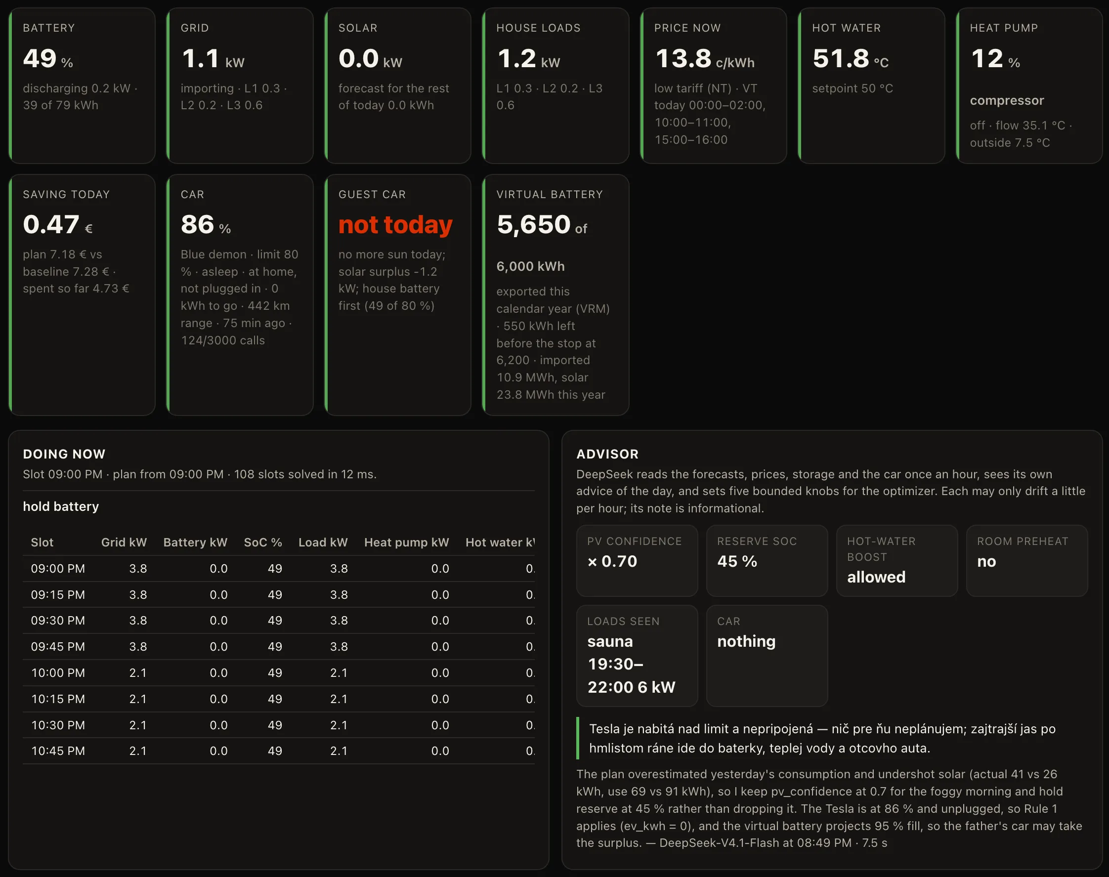Click the Solar card showing 0.0 kW

[x=397, y=86]
